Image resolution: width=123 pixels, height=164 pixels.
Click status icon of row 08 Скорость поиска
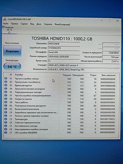[x=6, y=99]
